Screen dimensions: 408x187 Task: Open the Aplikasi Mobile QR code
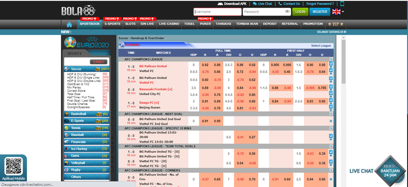click(x=13, y=166)
